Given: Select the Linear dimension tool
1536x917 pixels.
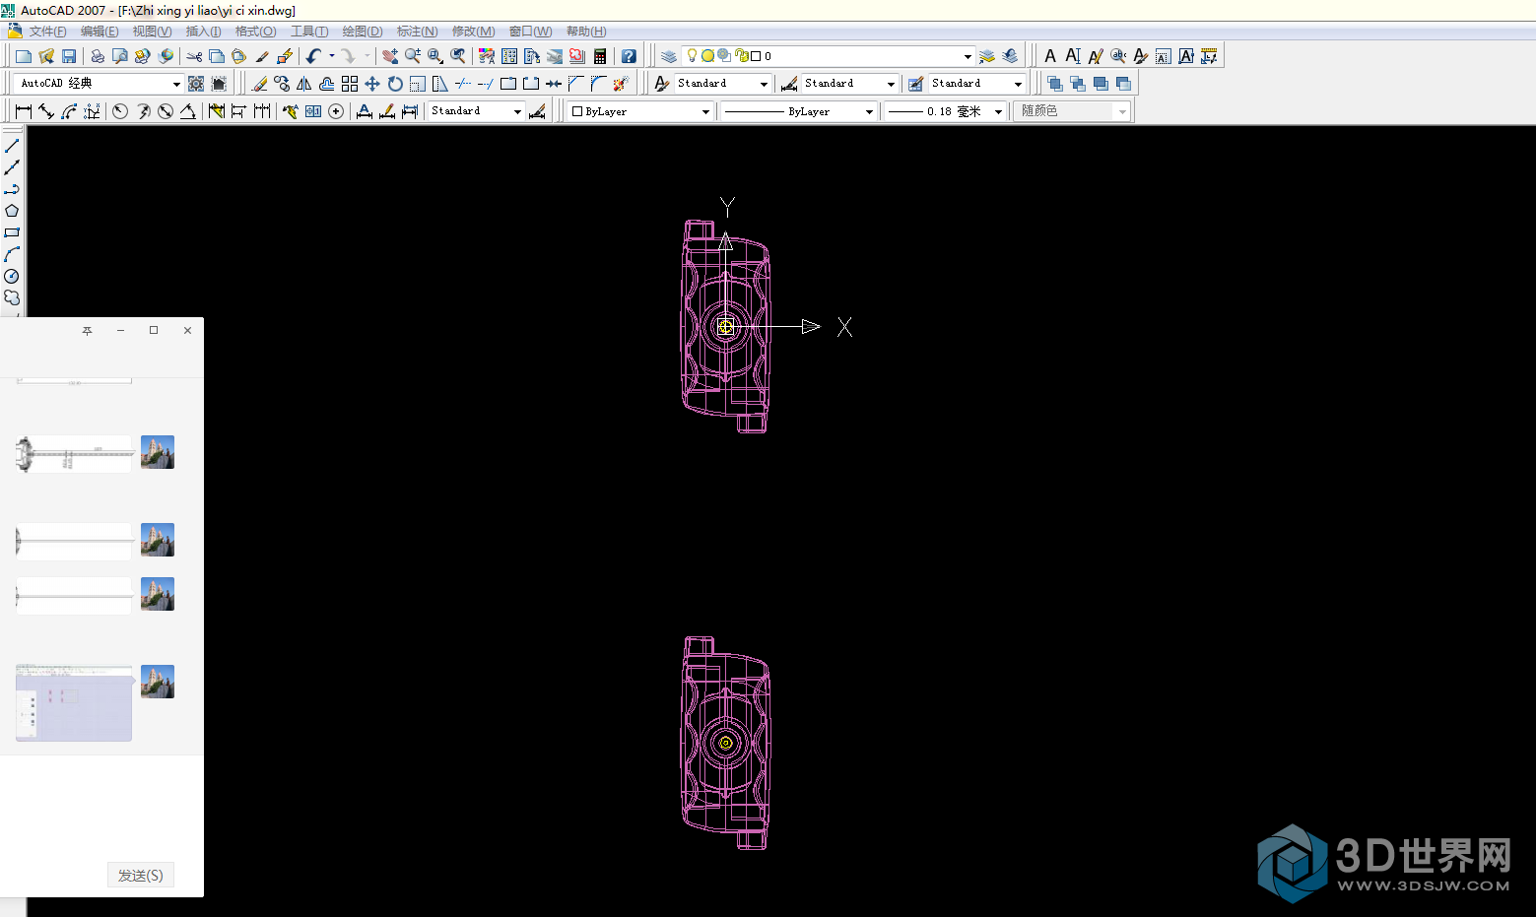Looking at the screenshot, I should click(x=24, y=111).
